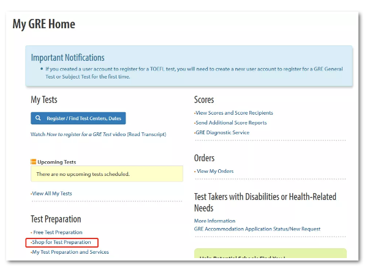Click the My Tests heading

(x=44, y=100)
